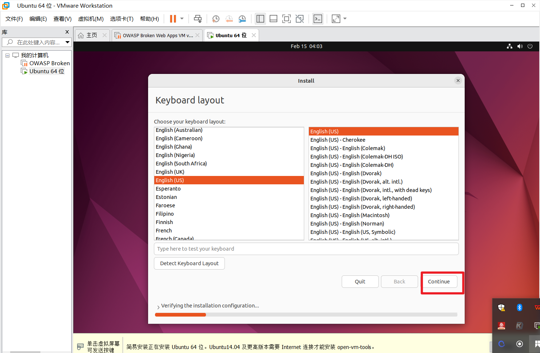540x353 pixels.
Task: Click the keyboard test text field
Action: coord(306,249)
